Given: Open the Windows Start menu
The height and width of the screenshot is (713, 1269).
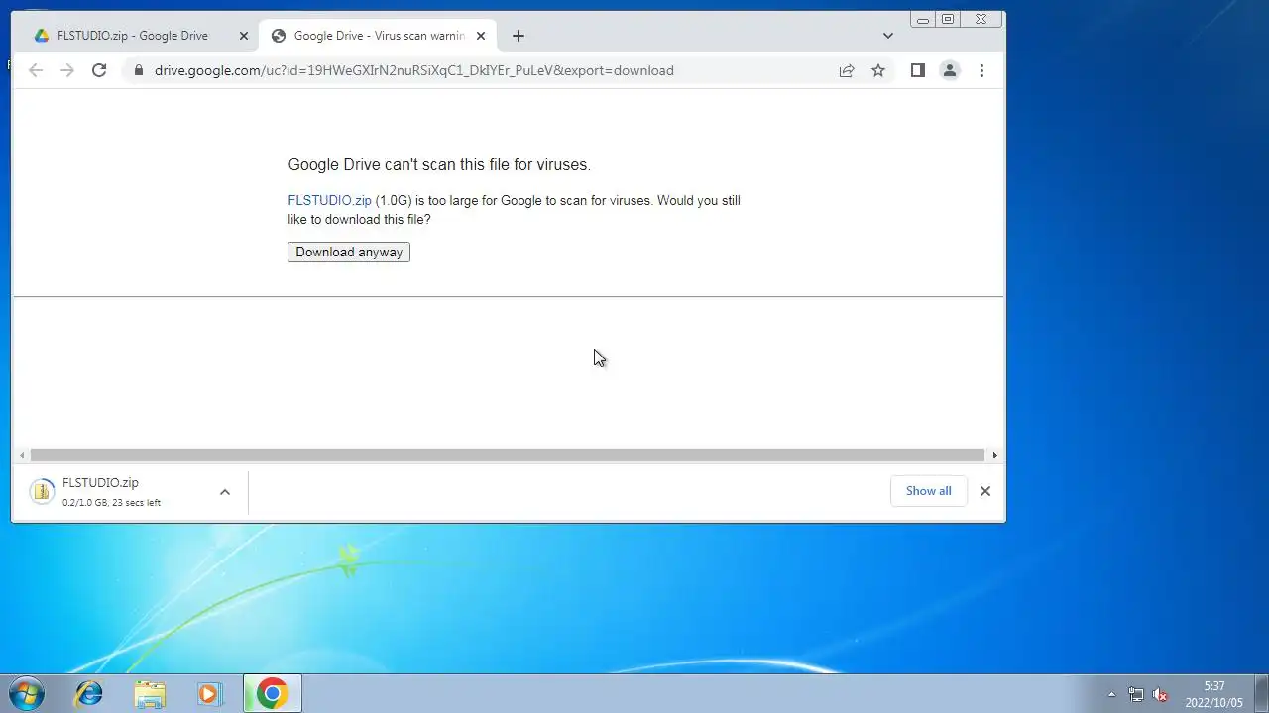Looking at the screenshot, I should pos(27,693).
